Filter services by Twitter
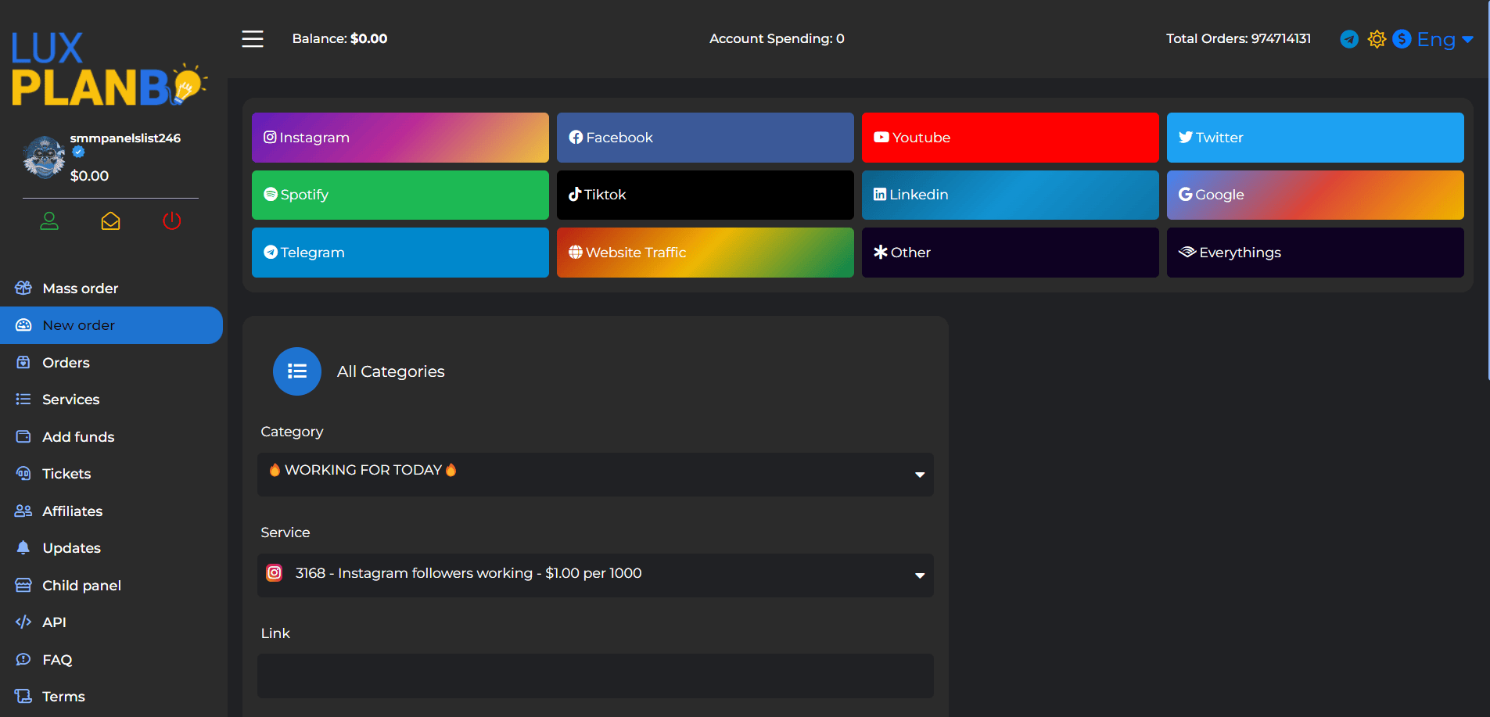Image resolution: width=1490 pixels, height=717 pixels. pyautogui.click(x=1316, y=138)
